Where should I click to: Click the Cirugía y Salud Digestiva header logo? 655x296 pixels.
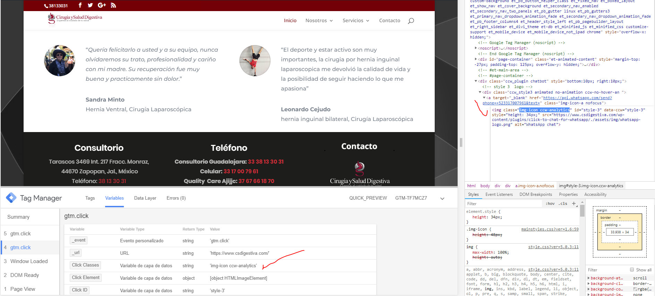click(x=75, y=18)
